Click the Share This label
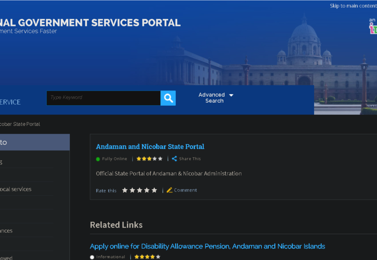 (190, 159)
